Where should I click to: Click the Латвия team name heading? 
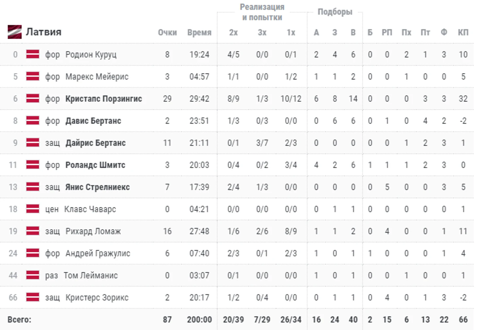(x=43, y=32)
